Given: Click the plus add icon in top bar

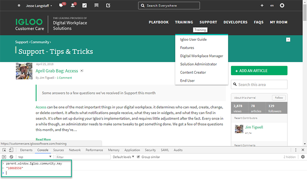Looking at the screenshot, I should (262, 5).
